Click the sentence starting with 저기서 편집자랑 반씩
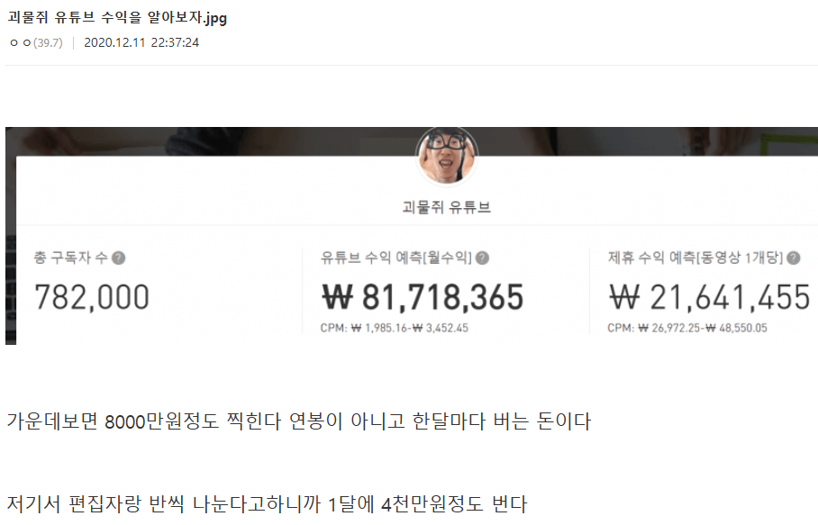This screenshot has width=818, height=525. pyautogui.click(x=267, y=504)
